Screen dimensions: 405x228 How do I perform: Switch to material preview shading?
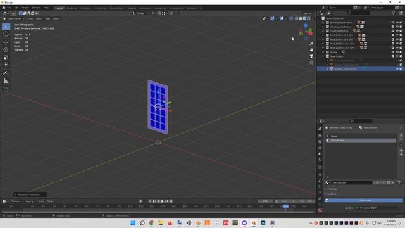tap(304, 18)
